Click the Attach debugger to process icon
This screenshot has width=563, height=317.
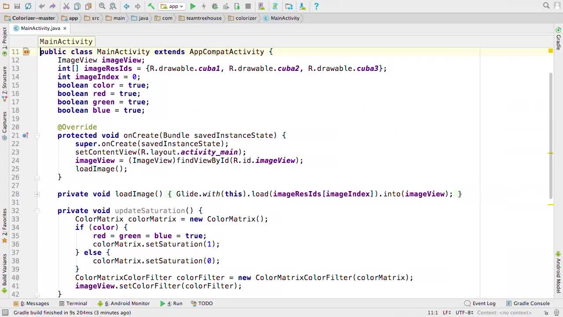click(x=237, y=6)
